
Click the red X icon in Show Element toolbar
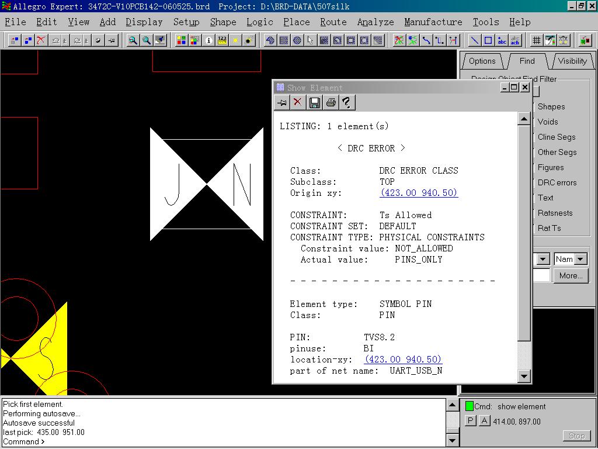298,102
